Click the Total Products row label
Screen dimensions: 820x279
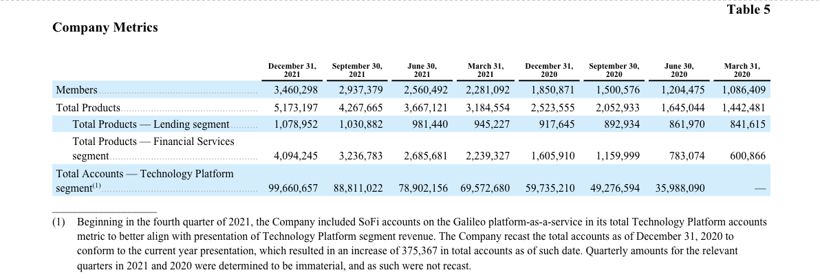click(x=88, y=108)
